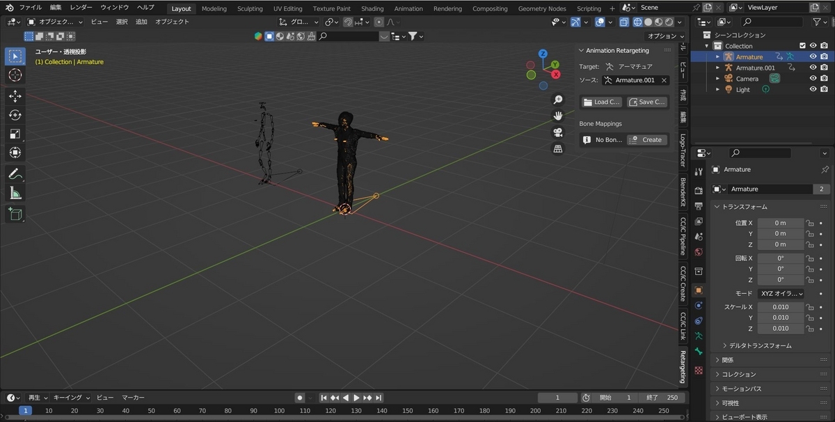Click the Load Config button
This screenshot has height=422, width=835.
click(x=601, y=102)
